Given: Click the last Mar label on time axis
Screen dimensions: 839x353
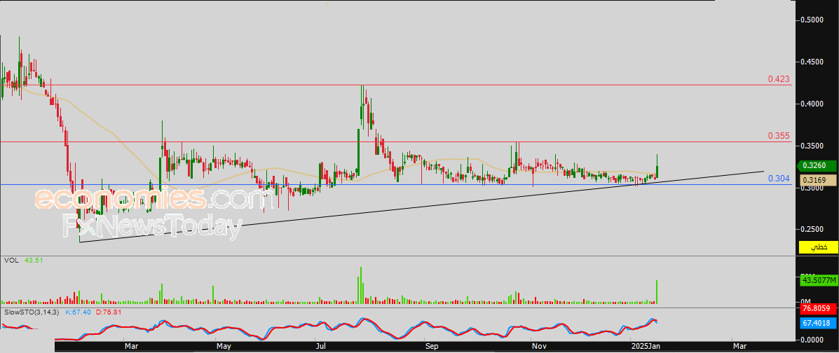Looking at the screenshot, I should 739,347.
